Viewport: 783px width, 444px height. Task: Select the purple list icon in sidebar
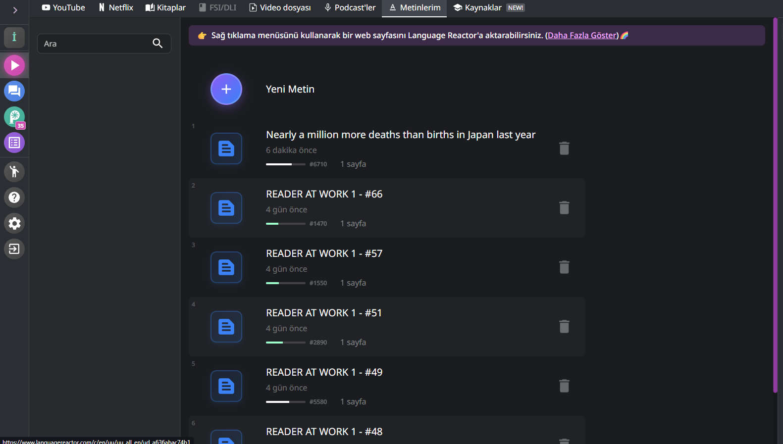pos(14,143)
